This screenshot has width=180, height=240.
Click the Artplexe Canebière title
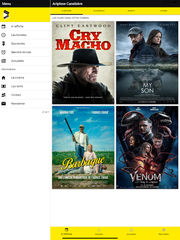coord(67,4)
